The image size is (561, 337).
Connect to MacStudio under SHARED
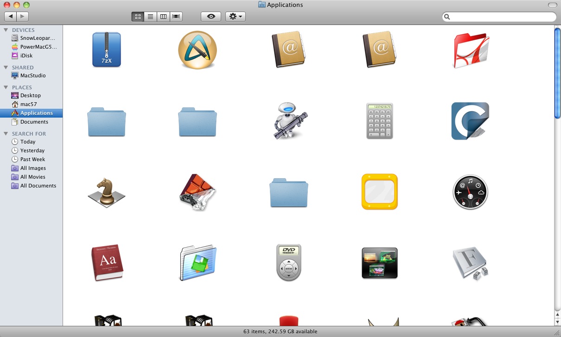[32, 75]
